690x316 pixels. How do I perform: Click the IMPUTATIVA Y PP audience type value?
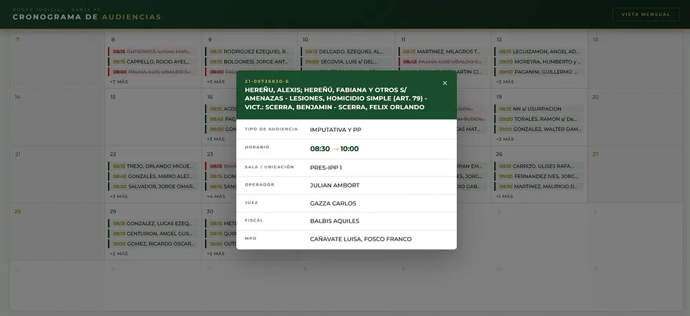(336, 130)
